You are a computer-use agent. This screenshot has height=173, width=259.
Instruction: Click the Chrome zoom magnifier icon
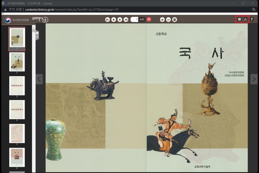pos(254,9)
